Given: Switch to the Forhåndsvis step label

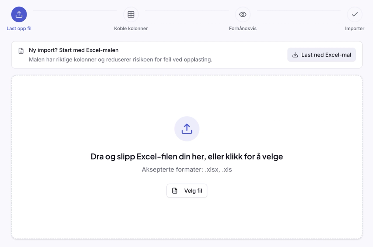Looking at the screenshot, I should pyautogui.click(x=243, y=28).
